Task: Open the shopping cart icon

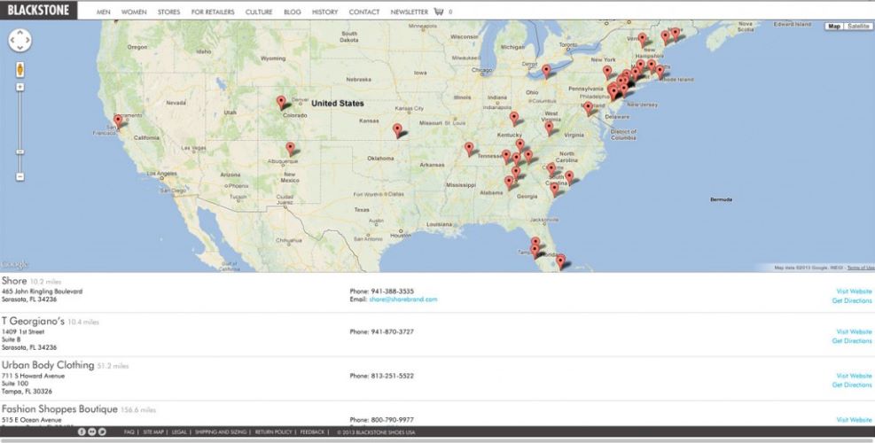Action: (x=438, y=12)
